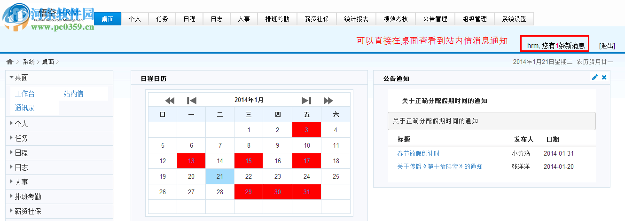Expand the 日志 sidebar section

[x=59, y=167]
